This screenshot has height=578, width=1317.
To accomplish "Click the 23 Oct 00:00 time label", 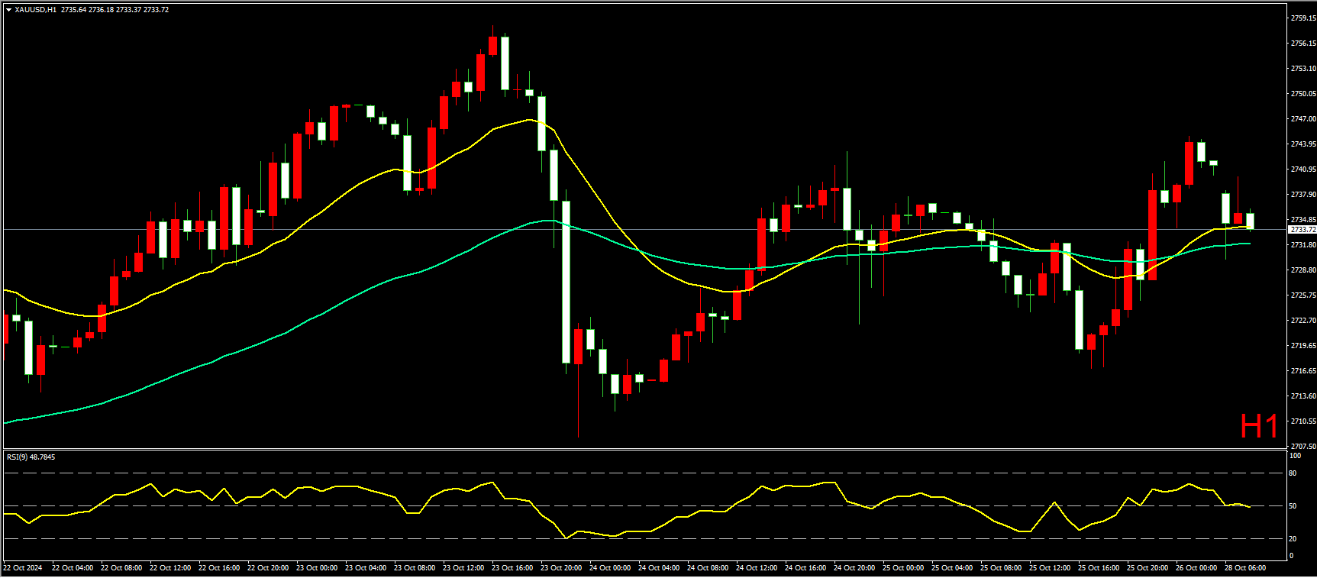I will [x=317, y=568].
